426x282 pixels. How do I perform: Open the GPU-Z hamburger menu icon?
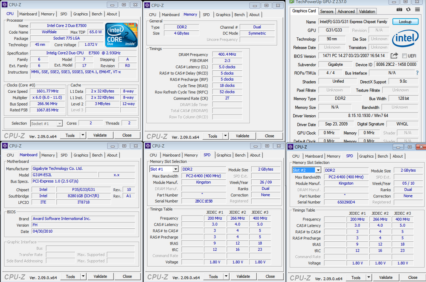click(x=417, y=10)
